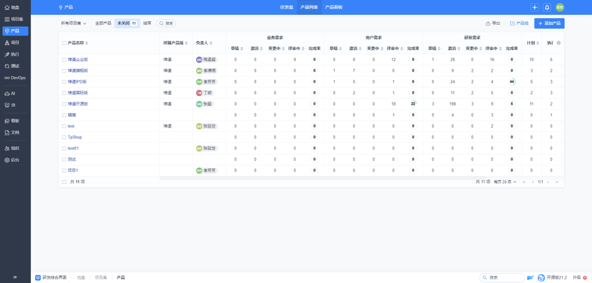Go to DevOps in the left sidebar
Image resolution: width=592 pixels, height=283 pixels.
click(x=15, y=78)
